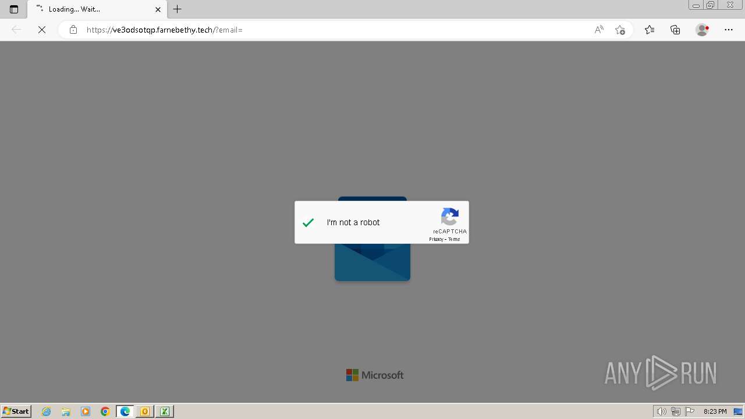The height and width of the screenshot is (419, 745).
Task: Open reCAPTCHA Terms link
Action: click(454, 239)
